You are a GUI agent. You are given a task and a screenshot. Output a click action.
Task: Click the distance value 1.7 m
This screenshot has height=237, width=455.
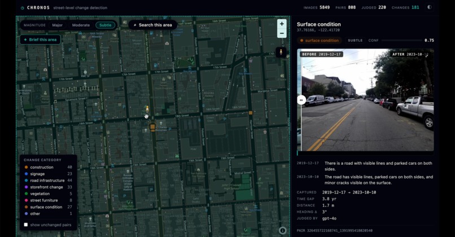[328, 205]
